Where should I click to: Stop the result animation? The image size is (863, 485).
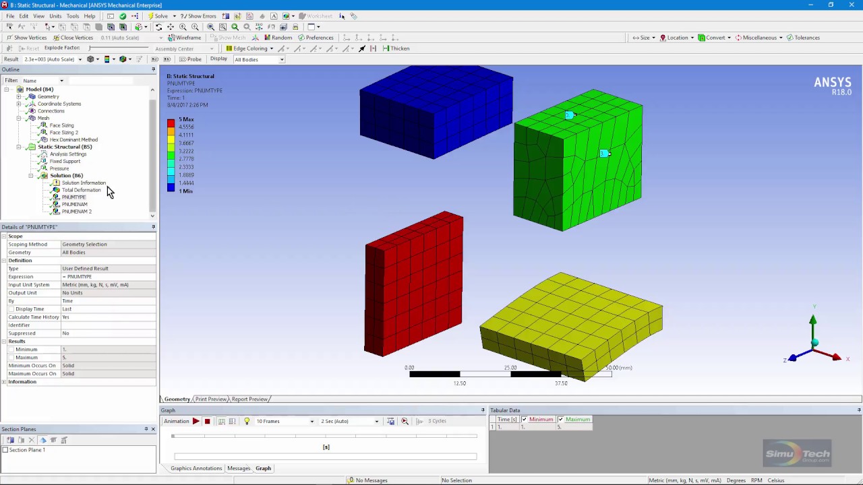click(x=207, y=421)
